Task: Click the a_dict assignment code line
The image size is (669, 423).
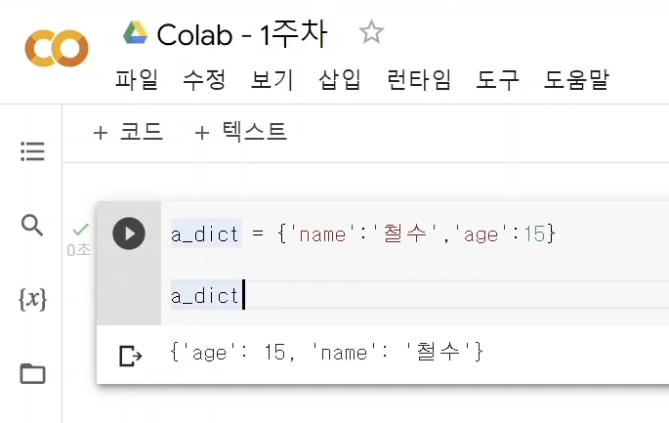Action: pos(363,233)
